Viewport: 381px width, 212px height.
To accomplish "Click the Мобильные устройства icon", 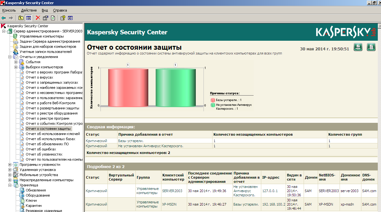I will pos(15,175).
